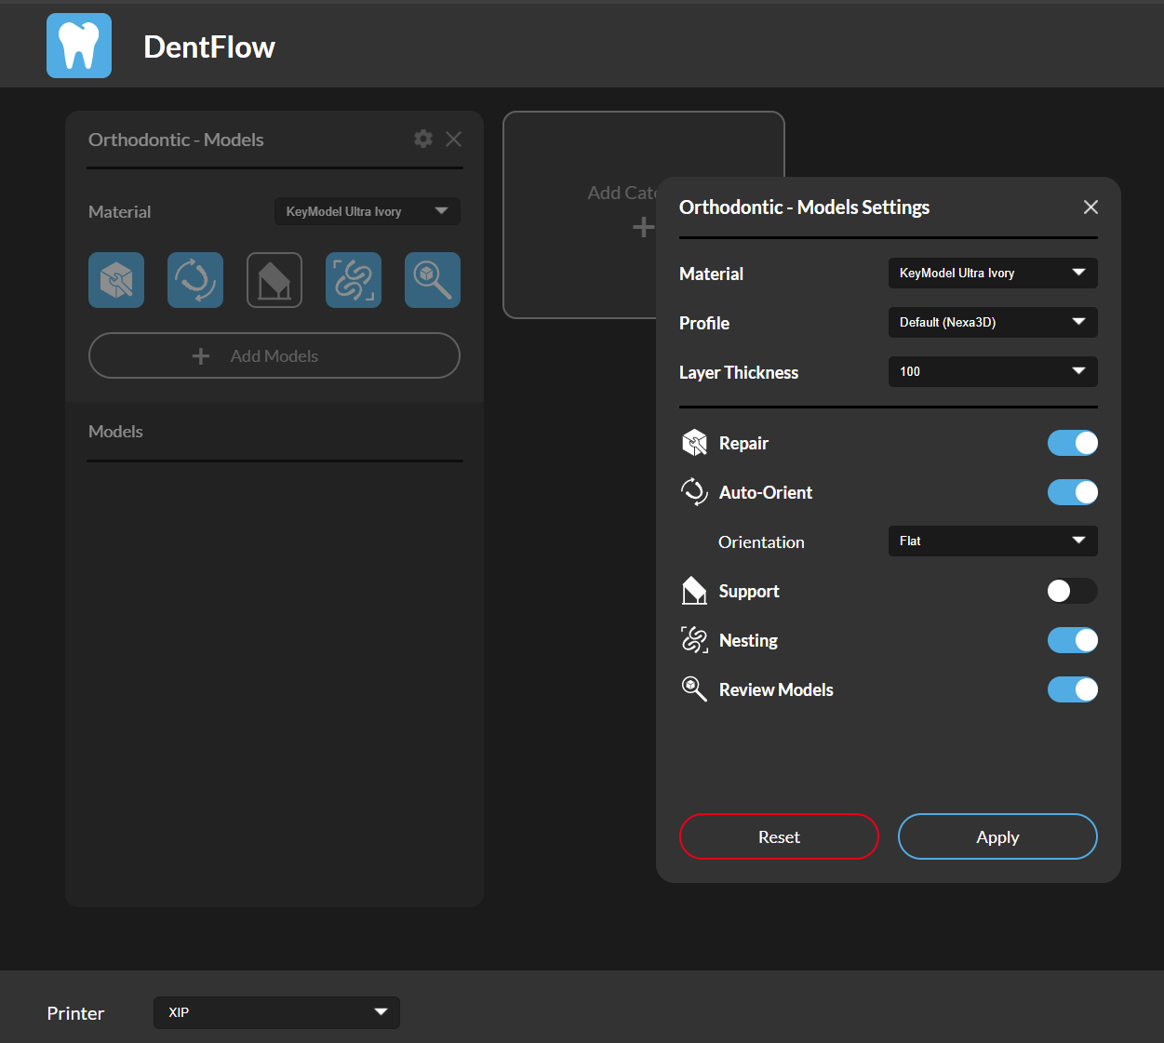Turn off the Review Models toggle
This screenshot has width=1164, height=1043.
coord(1072,689)
